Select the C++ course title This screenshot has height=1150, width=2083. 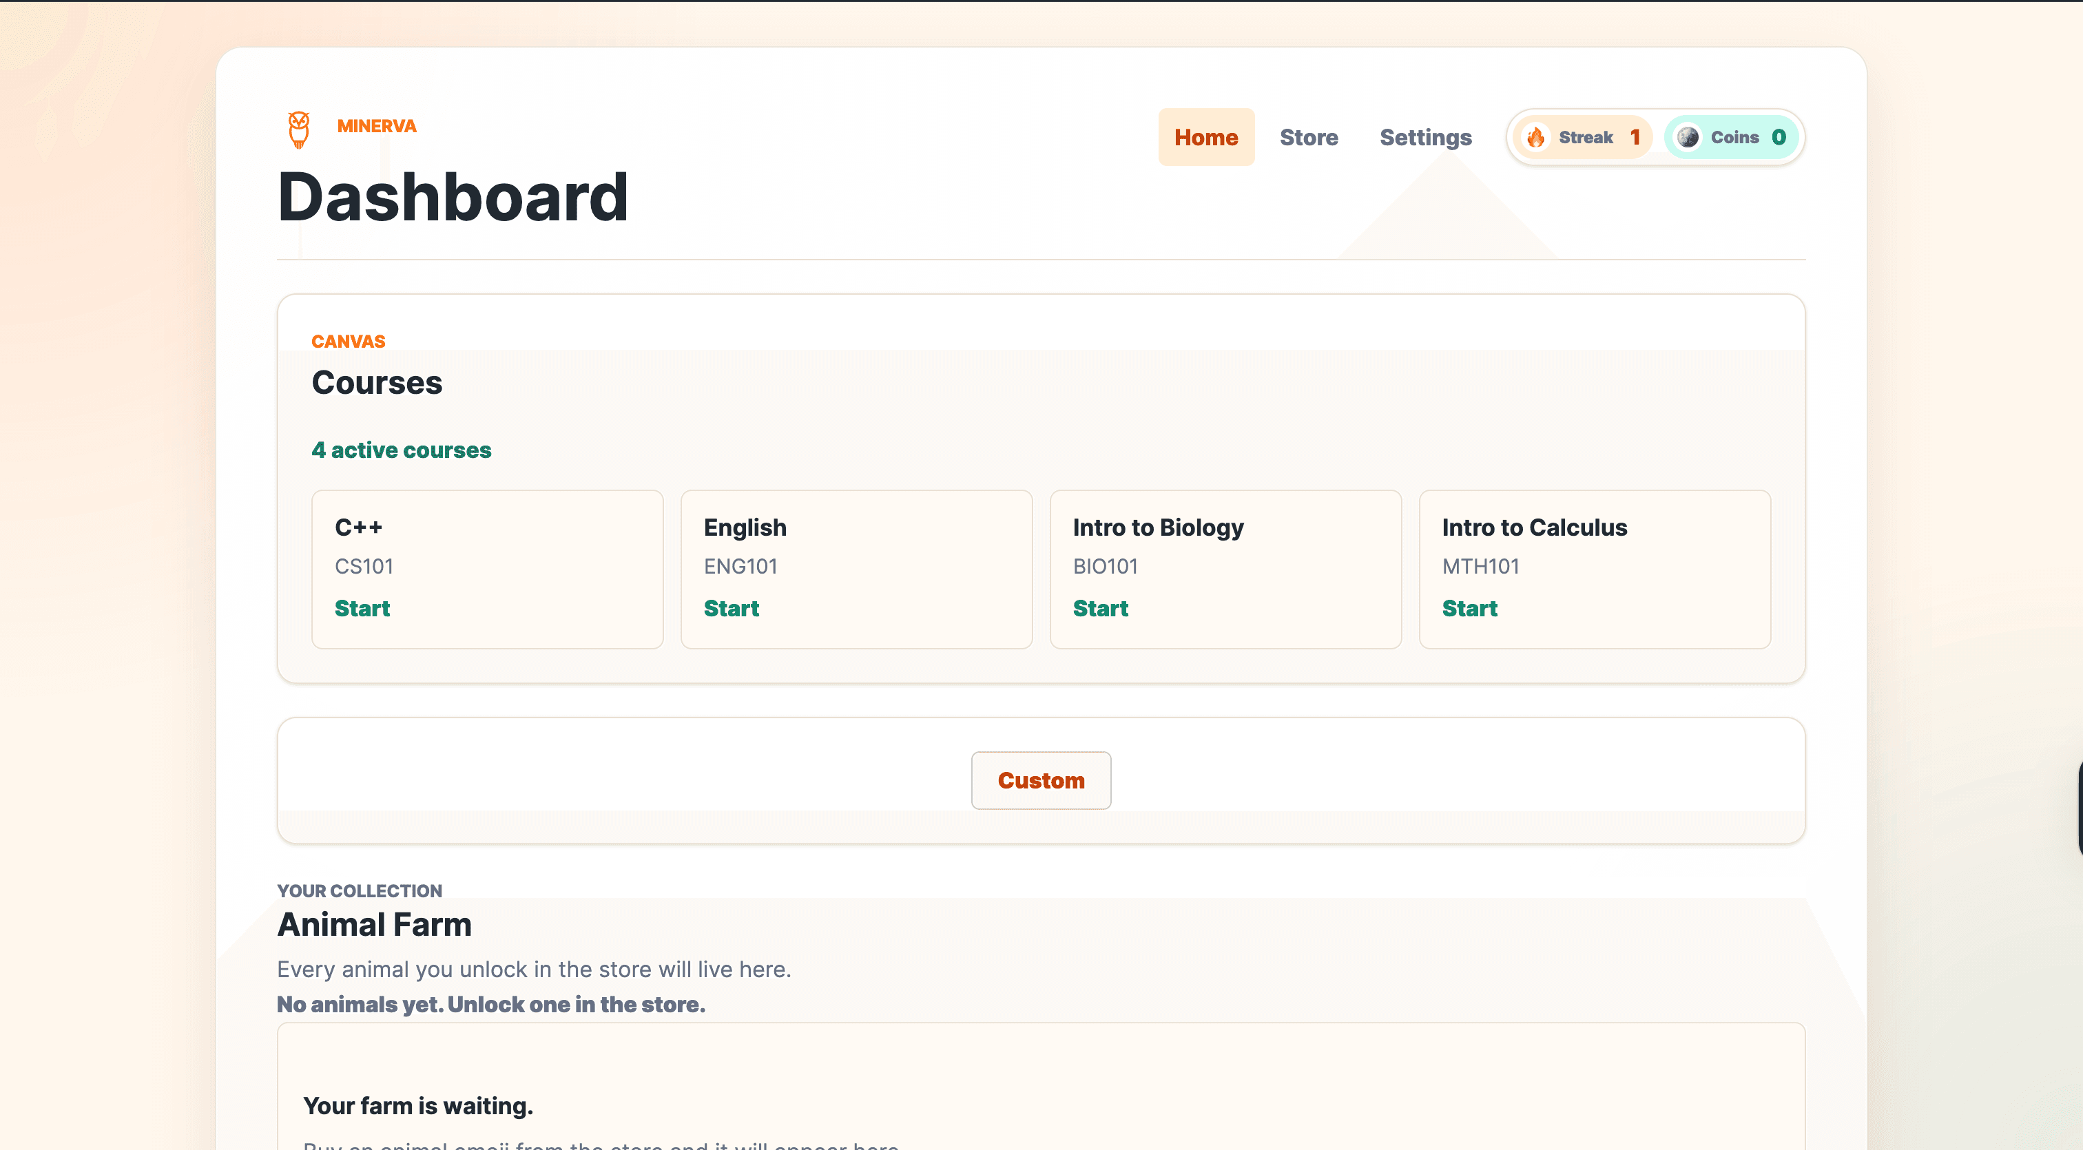click(x=358, y=527)
